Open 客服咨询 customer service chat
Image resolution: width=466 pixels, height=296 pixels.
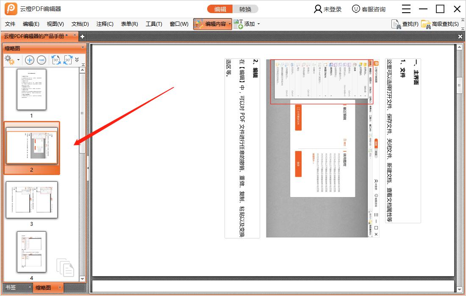(369, 9)
